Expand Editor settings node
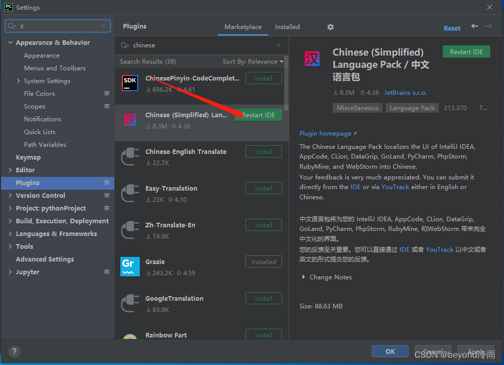This screenshot has height=365, width=504. pos(10,170)
